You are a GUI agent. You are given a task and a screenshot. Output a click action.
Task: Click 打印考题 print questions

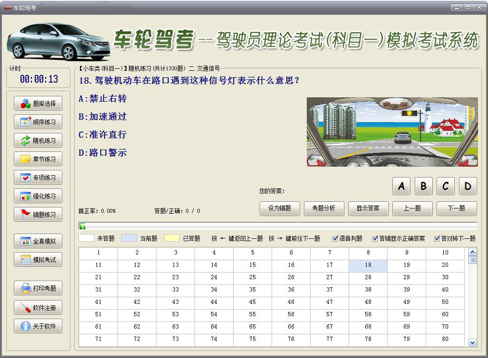(38, 288)
